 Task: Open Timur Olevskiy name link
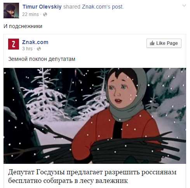(42, 7)
